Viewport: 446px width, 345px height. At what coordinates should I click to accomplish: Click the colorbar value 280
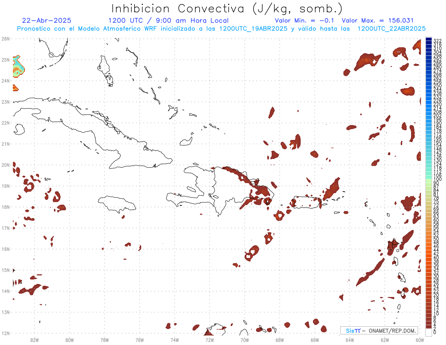click(437, 67)
